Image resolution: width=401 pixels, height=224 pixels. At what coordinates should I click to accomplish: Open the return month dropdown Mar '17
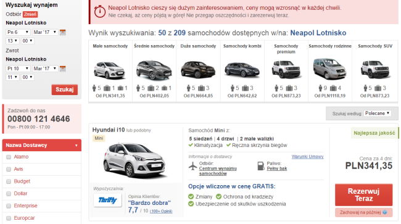pos(45,68)
